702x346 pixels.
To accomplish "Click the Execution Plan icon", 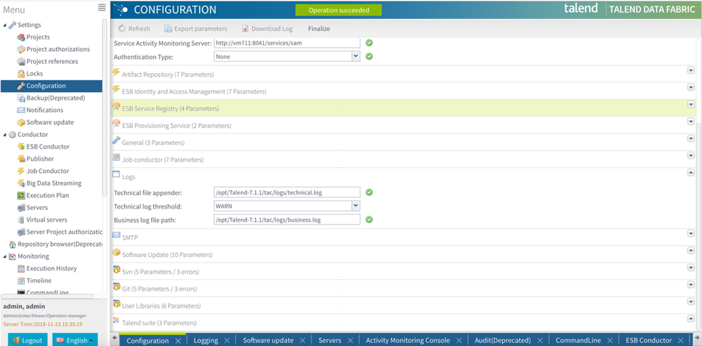I will pyautogui.click(x=21, y=195).
